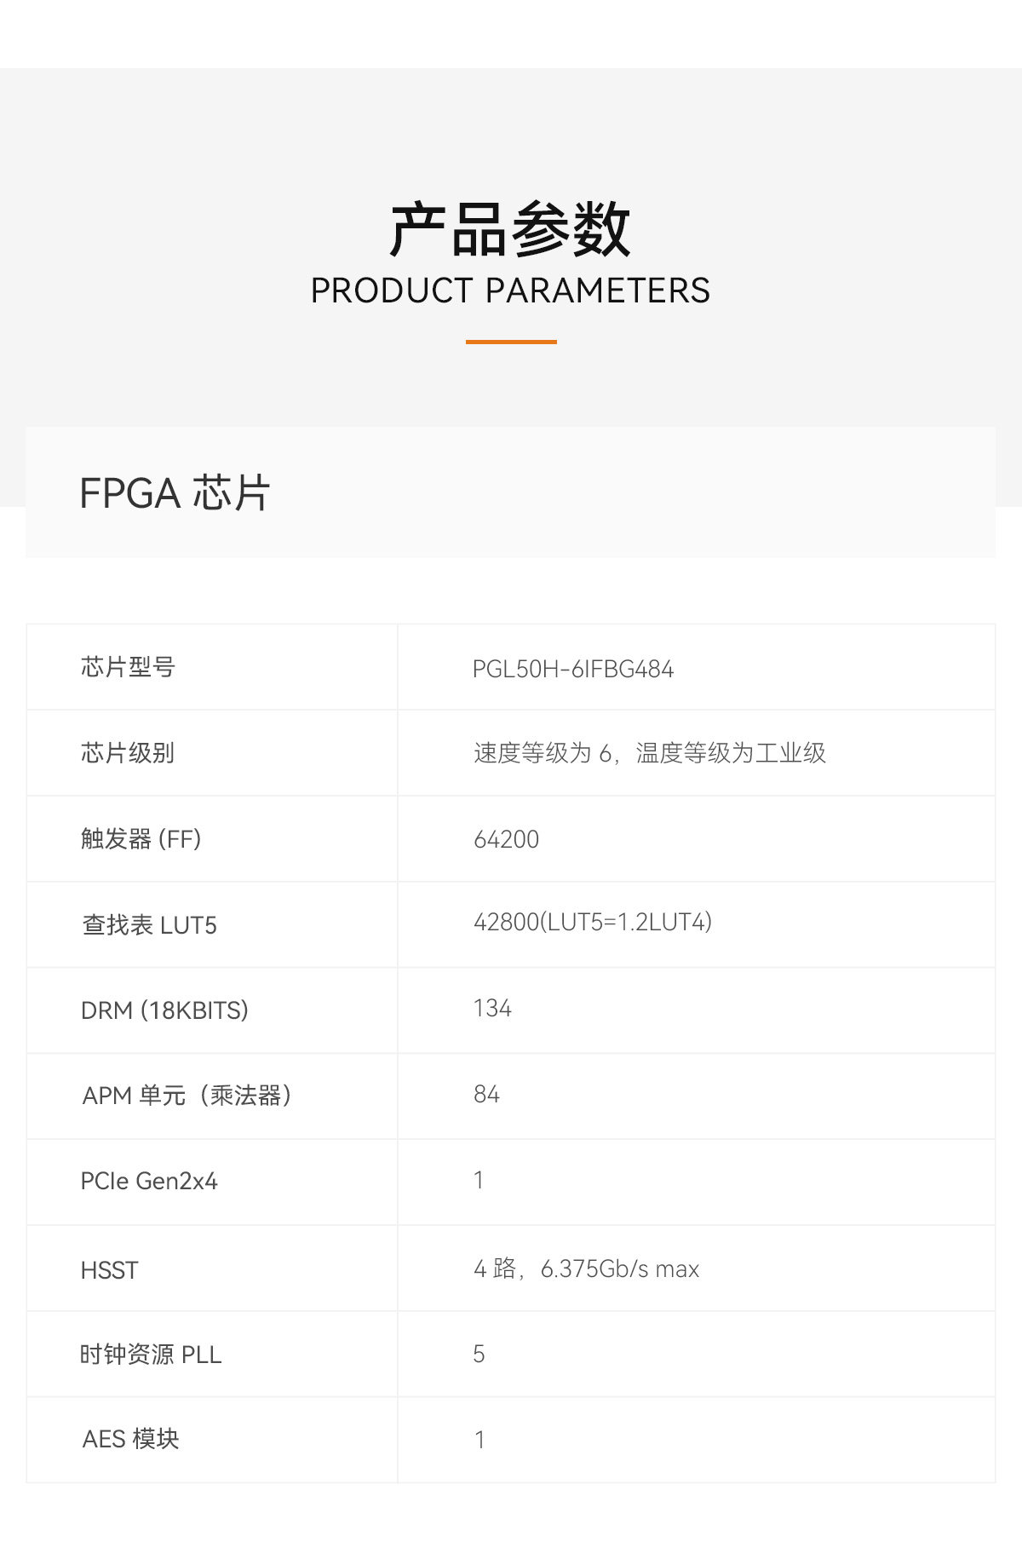Select the 42800(LUT5=1.2LUT4) value

pos(593,922)
